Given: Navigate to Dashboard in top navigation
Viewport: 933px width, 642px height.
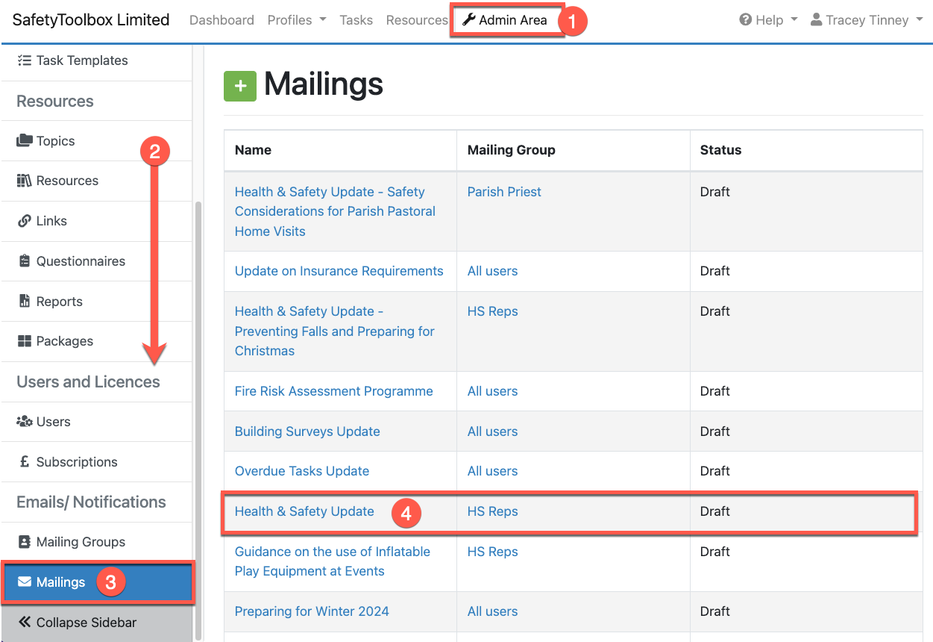Looking at the screenshot, I should click(x=222, y=20).
